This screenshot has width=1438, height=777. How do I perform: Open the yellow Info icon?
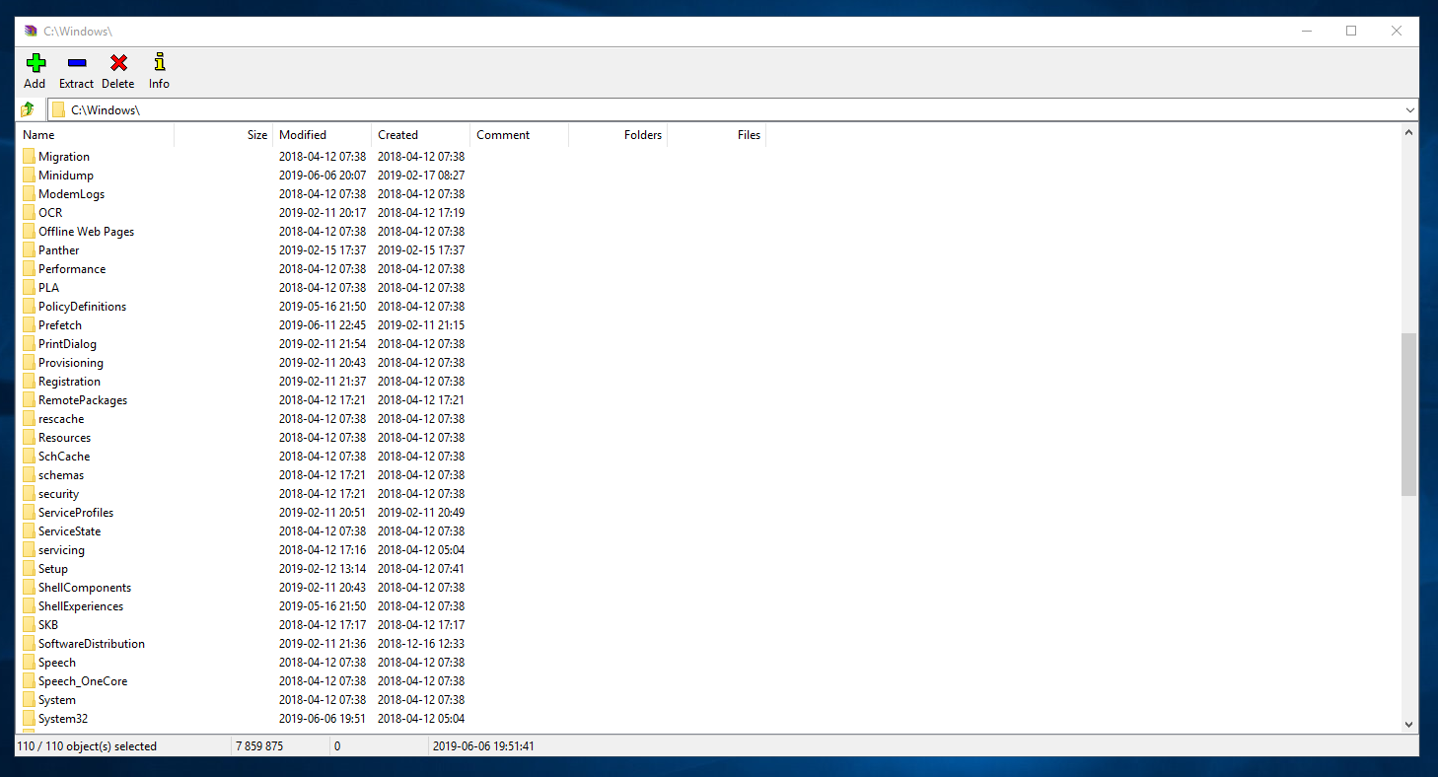159,62
